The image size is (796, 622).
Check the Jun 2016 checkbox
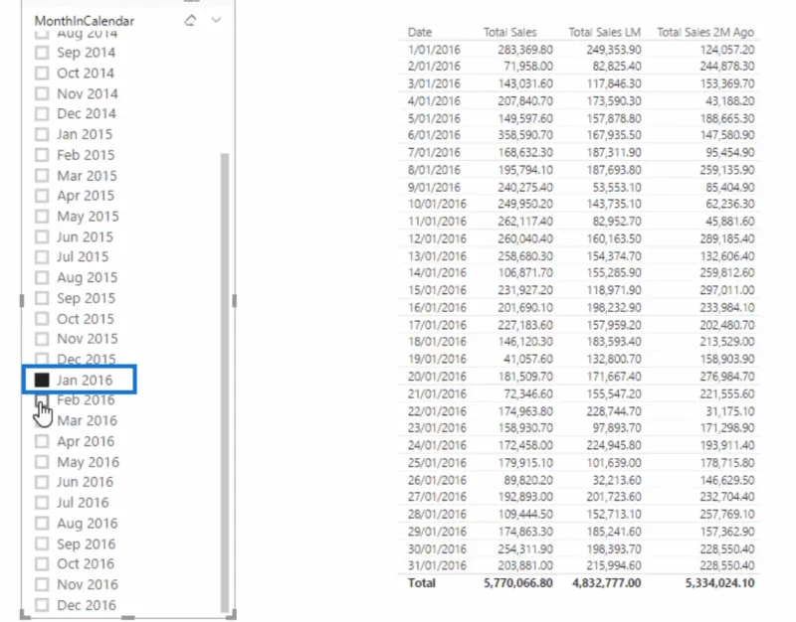point(42,482)
